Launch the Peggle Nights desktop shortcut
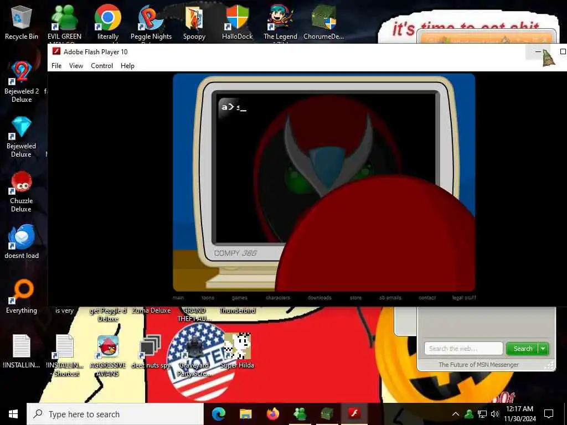This screenshot has width=567, height=425. click(151, 22)
